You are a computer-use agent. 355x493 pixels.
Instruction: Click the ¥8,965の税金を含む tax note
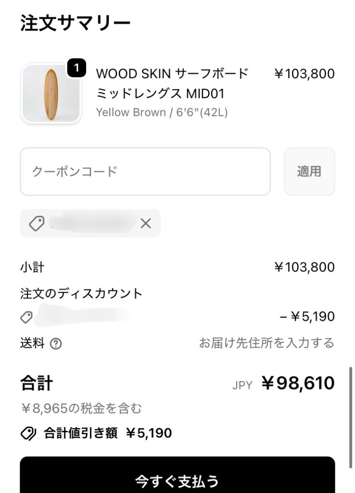[81, 409]
